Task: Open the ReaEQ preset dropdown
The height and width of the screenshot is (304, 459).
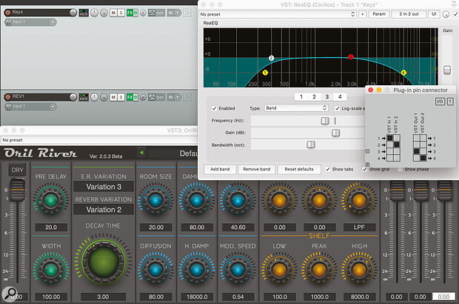Action: pyautogui.click(x=278, y=14)
